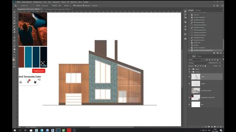The image size is (236, 132).
Task: Click the last highlighted history state
Action: point(205,50)
